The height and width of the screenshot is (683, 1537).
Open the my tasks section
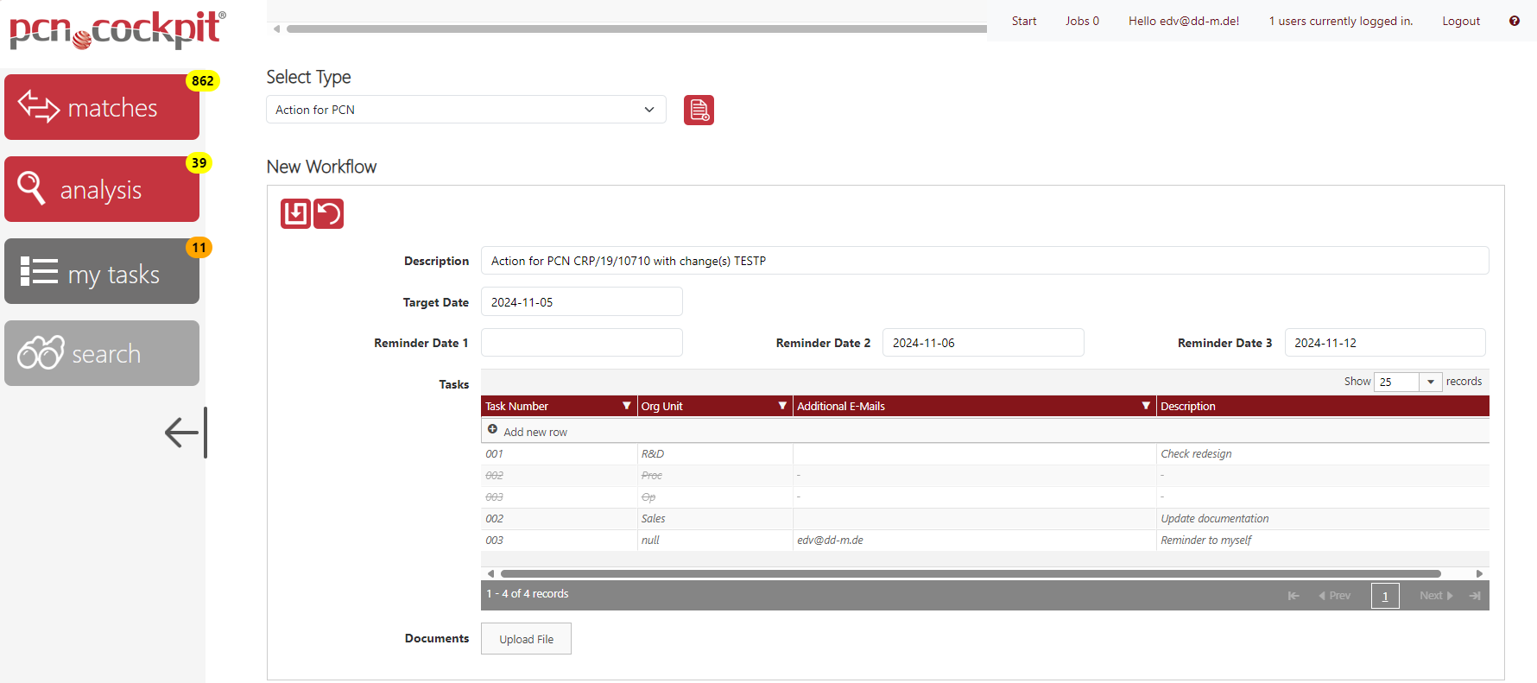click(102, 272)
